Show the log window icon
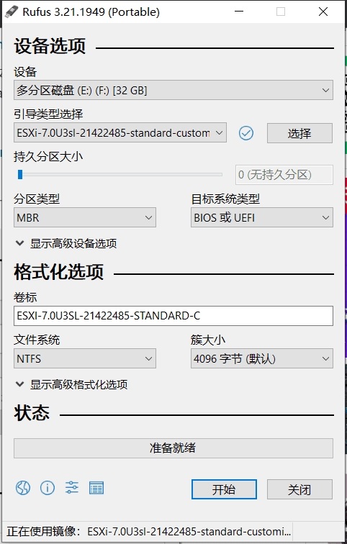 96,488
